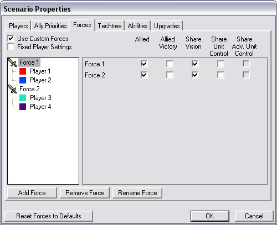
Task: Click Player 3's teal color square
Action: click(23, 98)
